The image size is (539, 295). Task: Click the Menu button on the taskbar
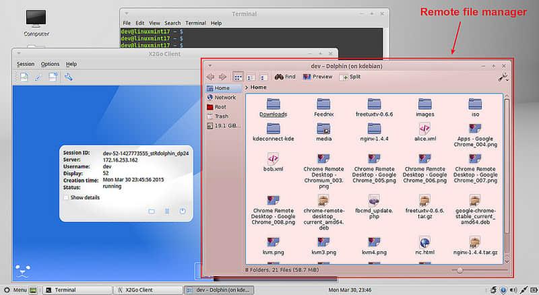15,290
